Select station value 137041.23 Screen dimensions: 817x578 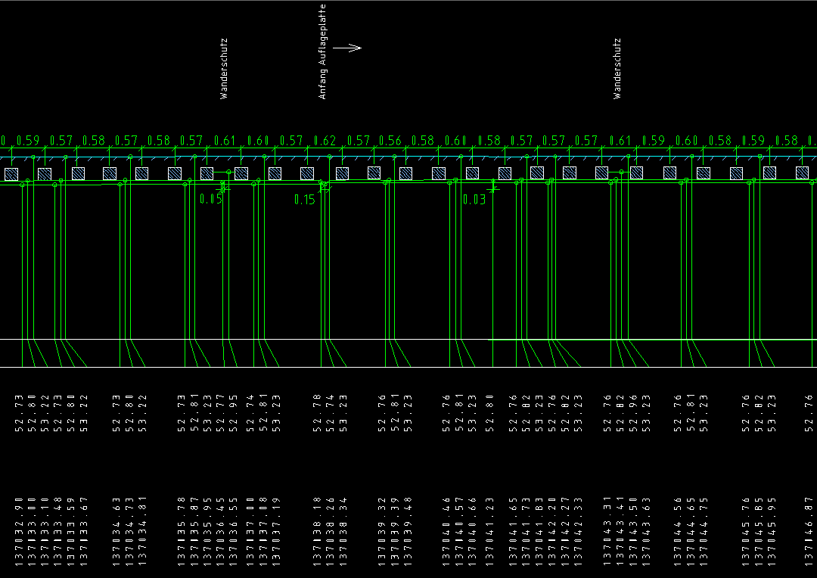pyautogui.click(x=490, y=531)
